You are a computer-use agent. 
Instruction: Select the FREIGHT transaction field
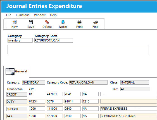17,109
